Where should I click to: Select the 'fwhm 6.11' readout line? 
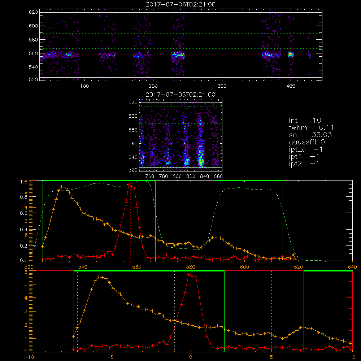click(311, 127)
